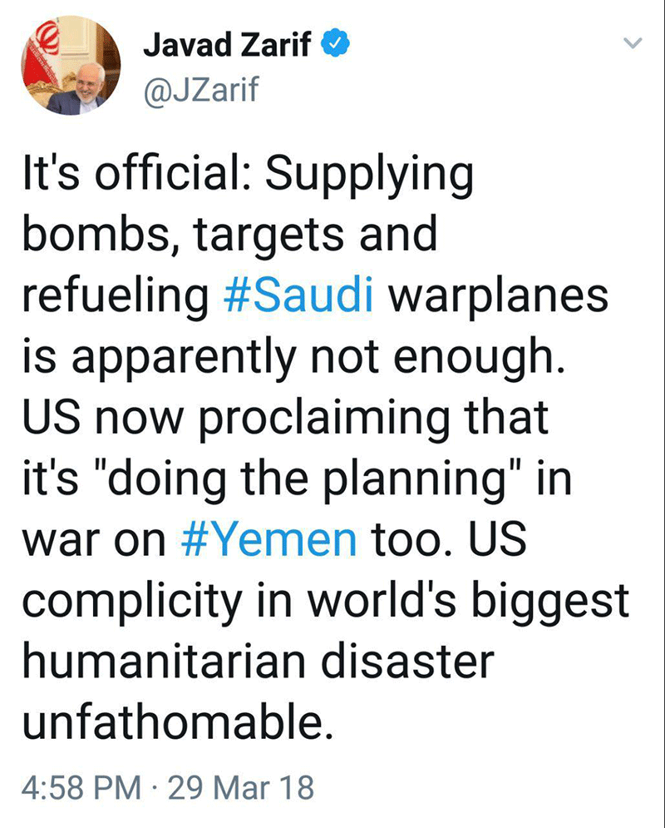Open the tweet options chevron menu
This screenshot has width=665, height=828.
[x=633, y=45]
